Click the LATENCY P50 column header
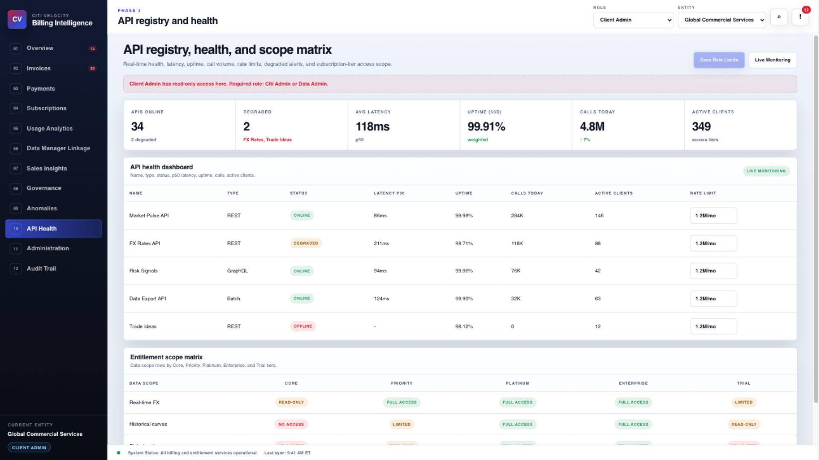The width and height of the screenshot is (819, 460). click(x=389, y=193)
